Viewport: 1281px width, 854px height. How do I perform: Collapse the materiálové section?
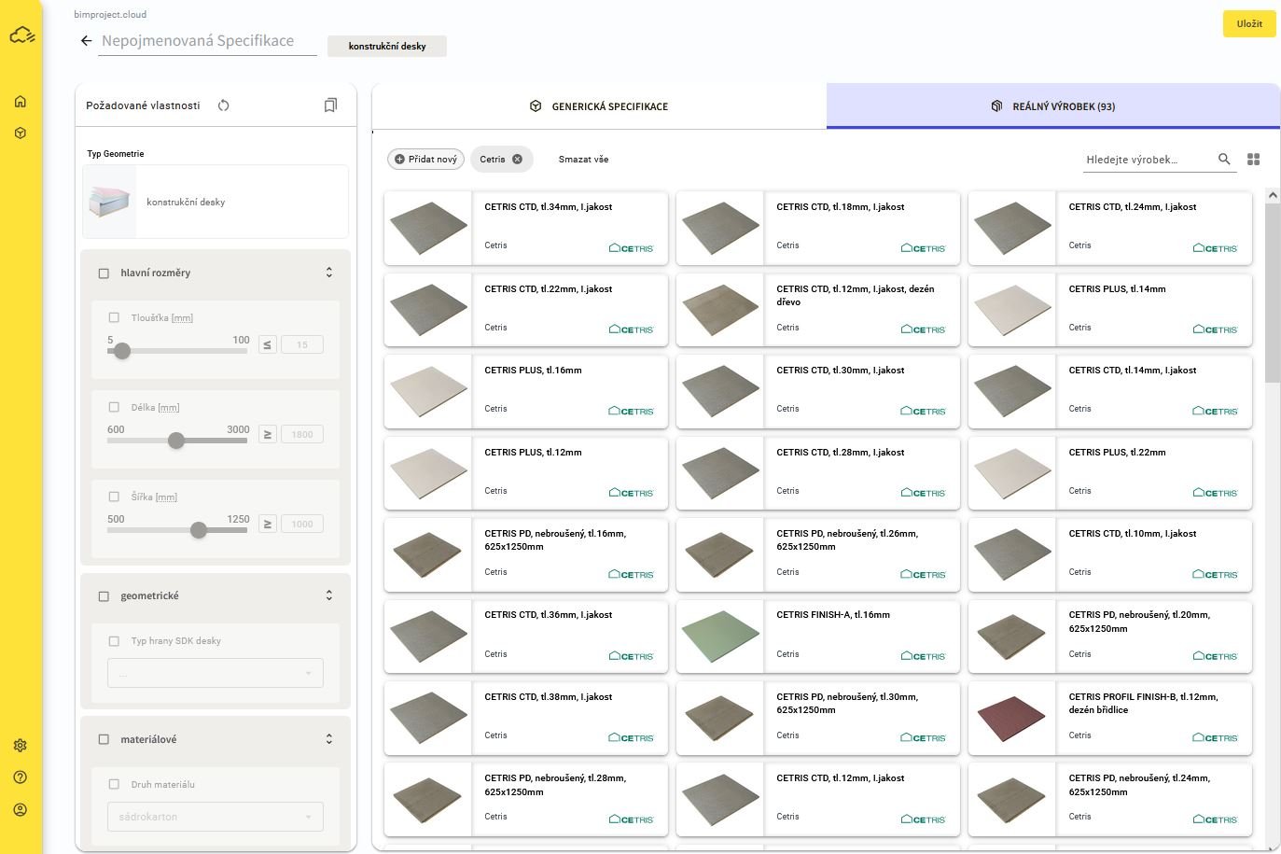coord(329,739)
